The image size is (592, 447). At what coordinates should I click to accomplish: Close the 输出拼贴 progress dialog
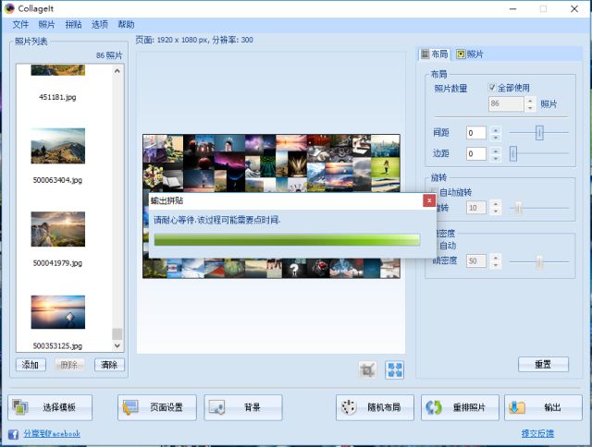point(429,200)
